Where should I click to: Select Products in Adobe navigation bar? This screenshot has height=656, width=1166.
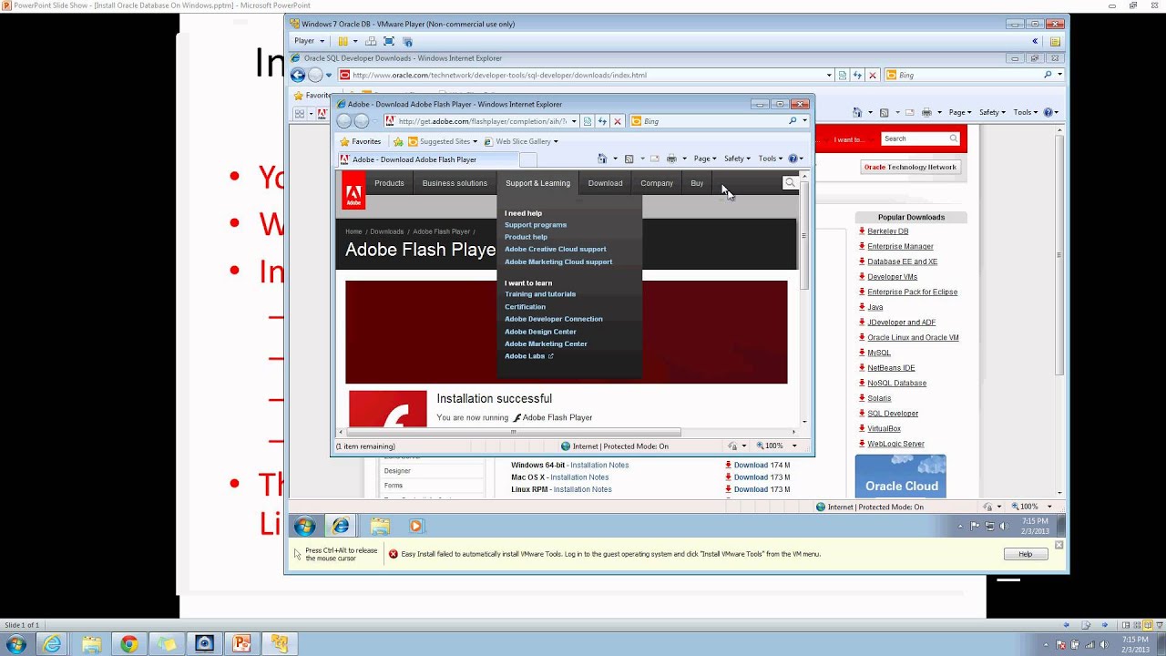[389, 183]
